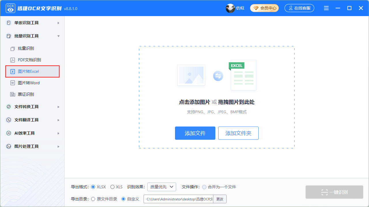Expand 图片处理工具 arrow
Viewport: 369px width, 207px height.
tap(59, 146)
